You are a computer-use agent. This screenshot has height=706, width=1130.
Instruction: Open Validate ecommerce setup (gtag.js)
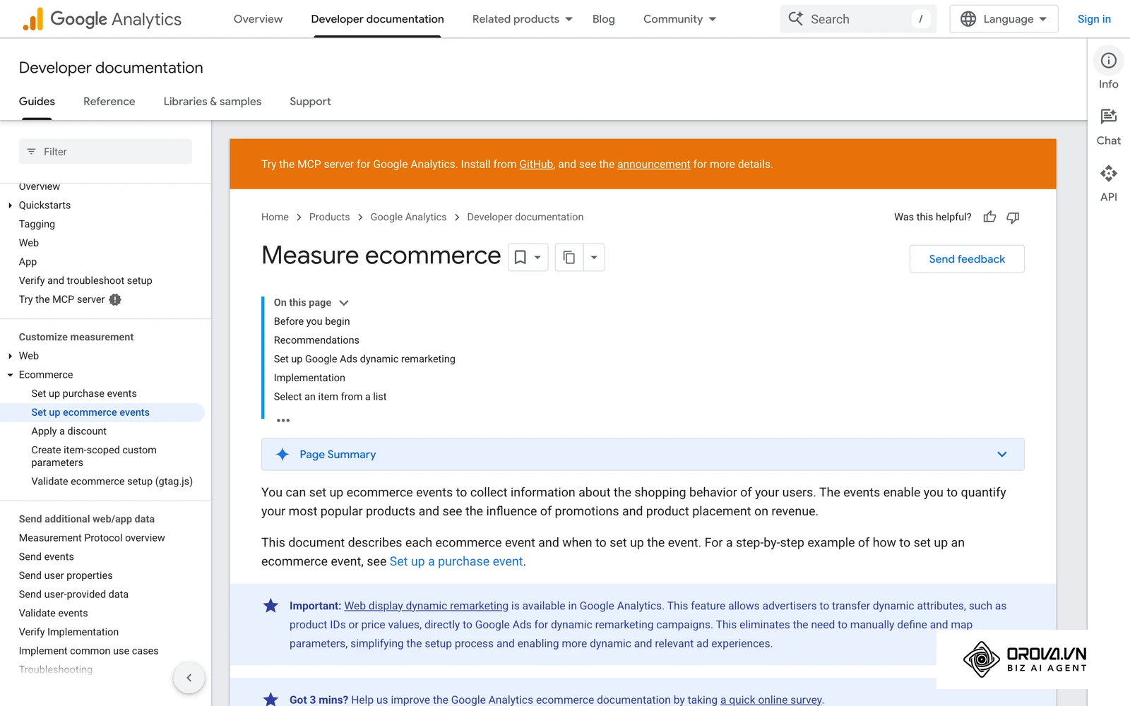click(x=112, y=481)
